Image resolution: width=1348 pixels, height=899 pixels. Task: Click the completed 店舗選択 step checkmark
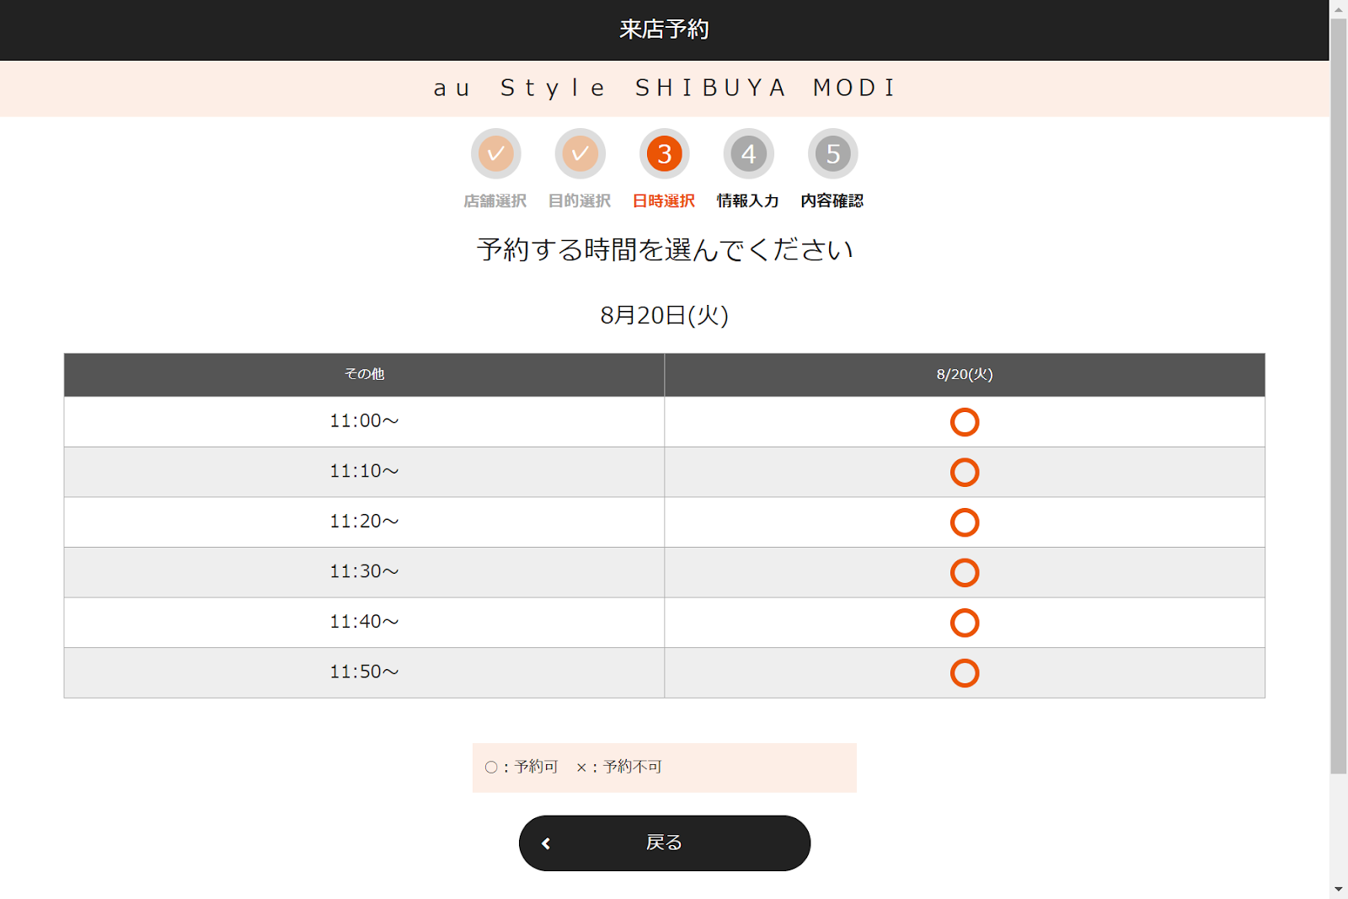pyautogui.click(x=495, y=154)
